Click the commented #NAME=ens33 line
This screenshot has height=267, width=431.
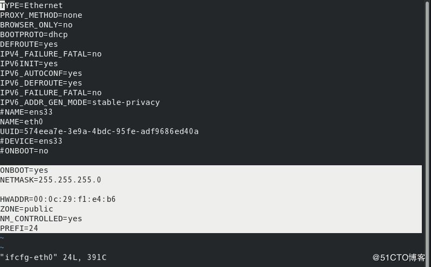pyautogui.click(x=26, y=112)
